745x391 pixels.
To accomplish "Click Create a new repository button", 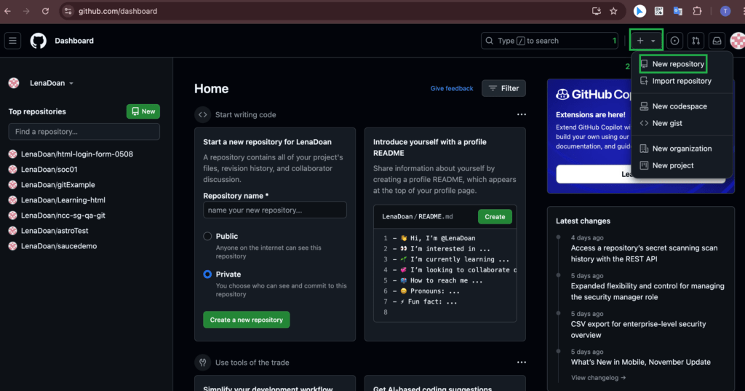I will click(246, 320).
